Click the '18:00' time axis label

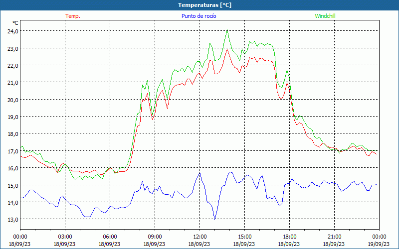pyautogui.click(x=290, y=237)
